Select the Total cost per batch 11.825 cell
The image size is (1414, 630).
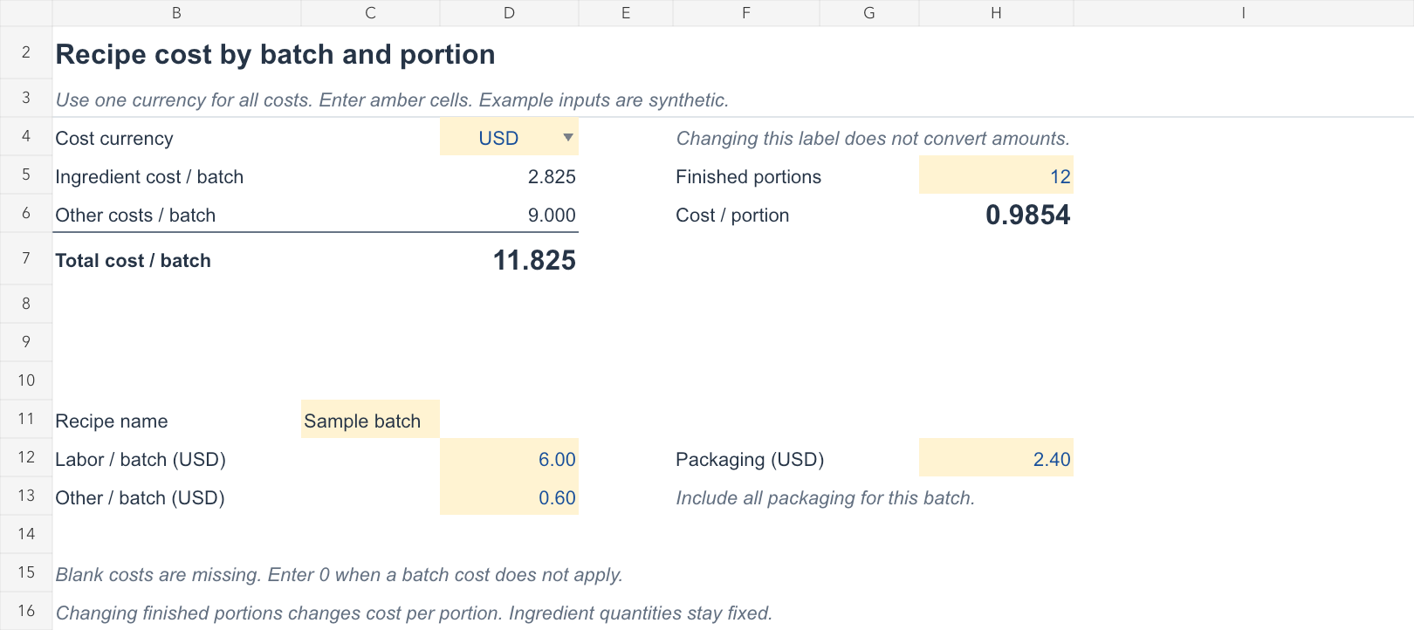tap(509, 259)
